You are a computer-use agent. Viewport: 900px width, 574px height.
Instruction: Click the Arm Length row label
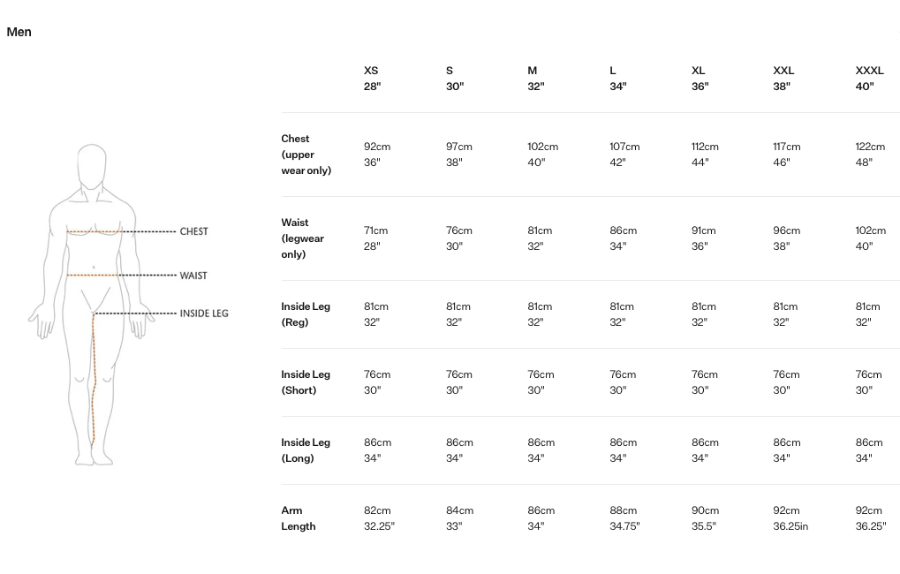[x=298, y=518]
